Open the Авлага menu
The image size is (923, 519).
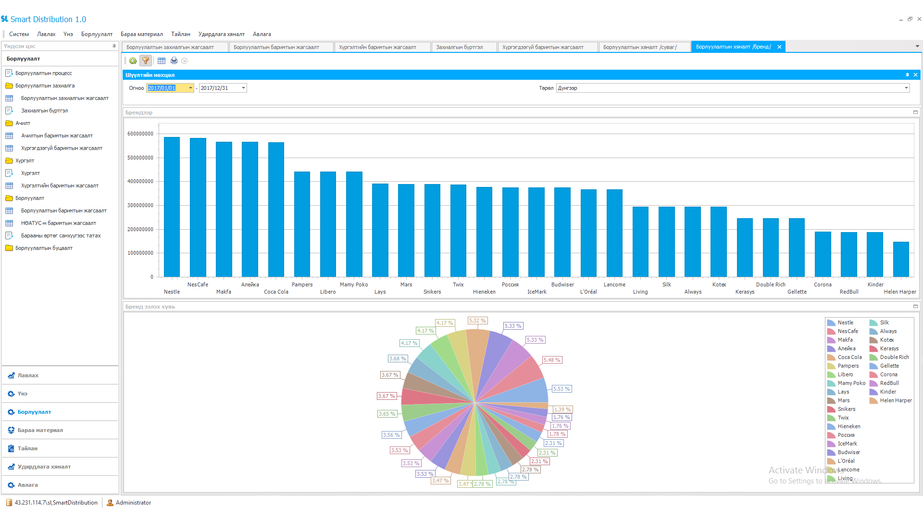[x=262, y=34]
